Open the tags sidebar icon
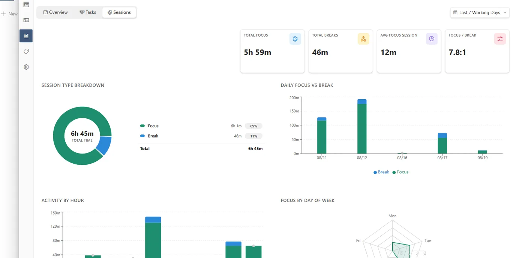516x258 pixels. (x=26, y=51)
